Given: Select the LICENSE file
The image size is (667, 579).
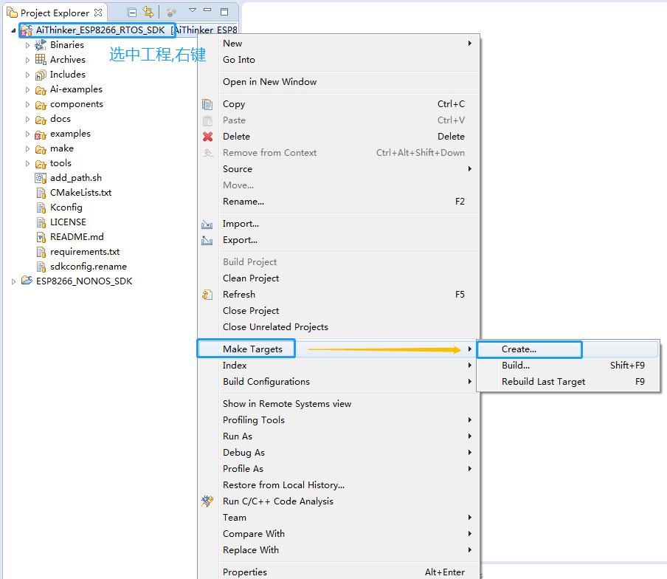Looking at the screenshot, I should 68,222.
